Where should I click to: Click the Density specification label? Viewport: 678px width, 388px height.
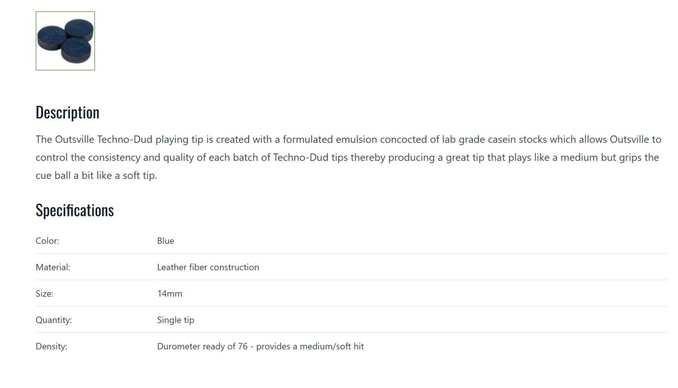click(51, 347)
